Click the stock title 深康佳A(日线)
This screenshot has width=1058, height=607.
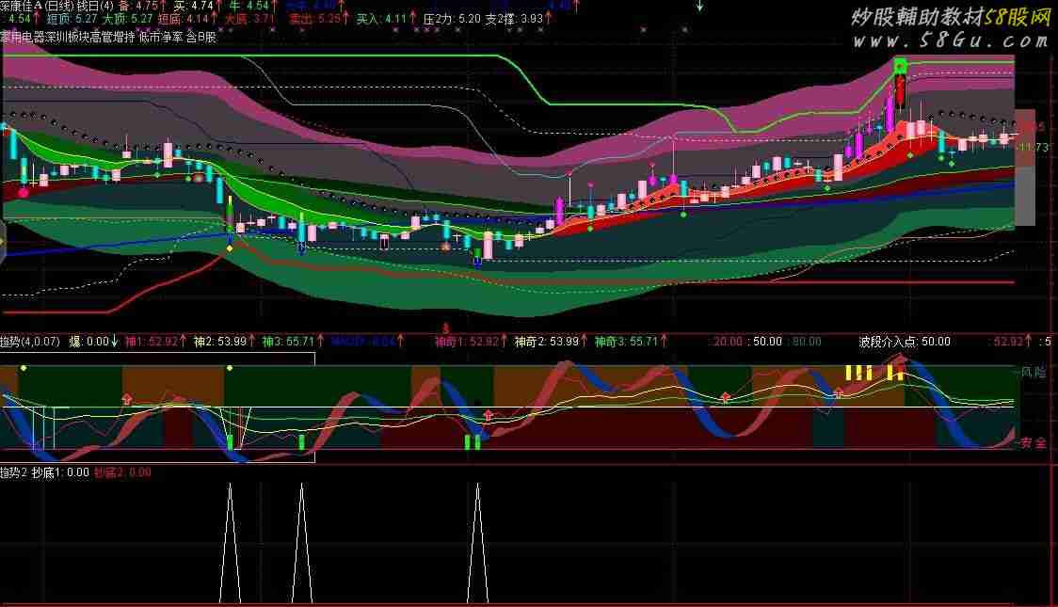click(x=38, y=6)
